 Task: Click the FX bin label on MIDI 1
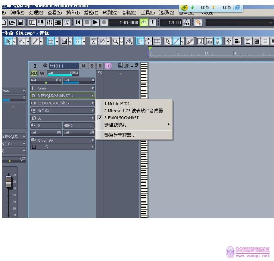[x=100, y=73]
